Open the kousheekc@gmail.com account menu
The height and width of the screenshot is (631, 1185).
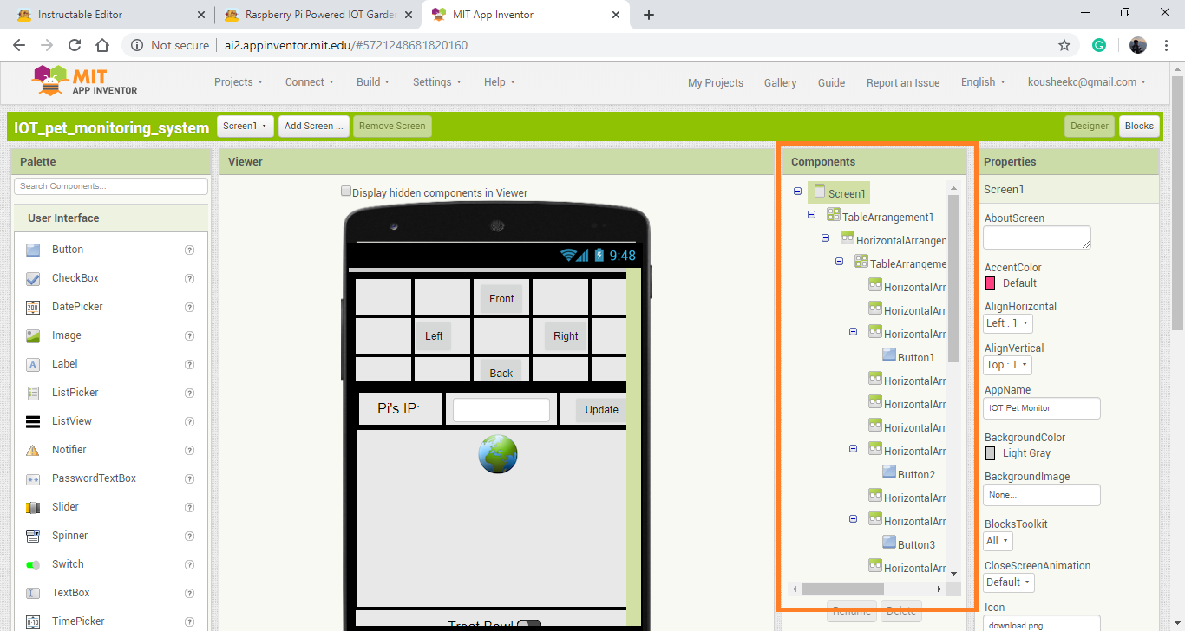[x=1086, y=82]
